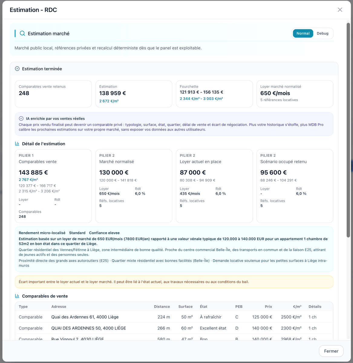Click the À rafraîchir state cell
This screenshot has height=363, width=353.
[211, 317]
